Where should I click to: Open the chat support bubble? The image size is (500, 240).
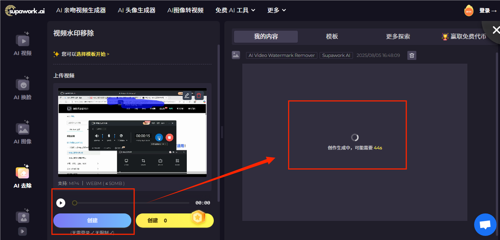coord(485,225)
